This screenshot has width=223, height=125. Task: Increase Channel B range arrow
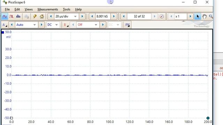point(103,25)
